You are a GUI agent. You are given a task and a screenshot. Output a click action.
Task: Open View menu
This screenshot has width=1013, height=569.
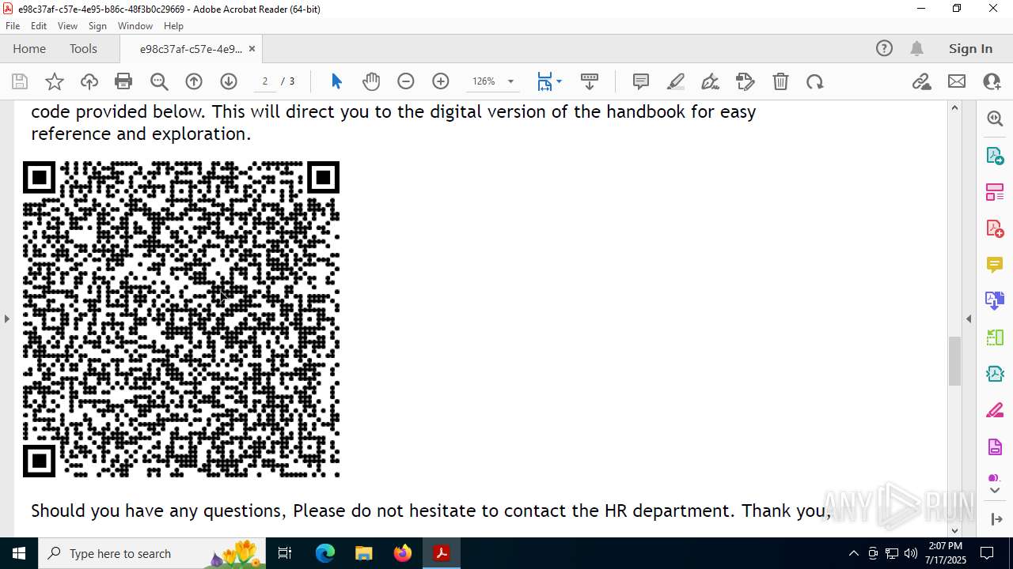click(x=67, y=26)
